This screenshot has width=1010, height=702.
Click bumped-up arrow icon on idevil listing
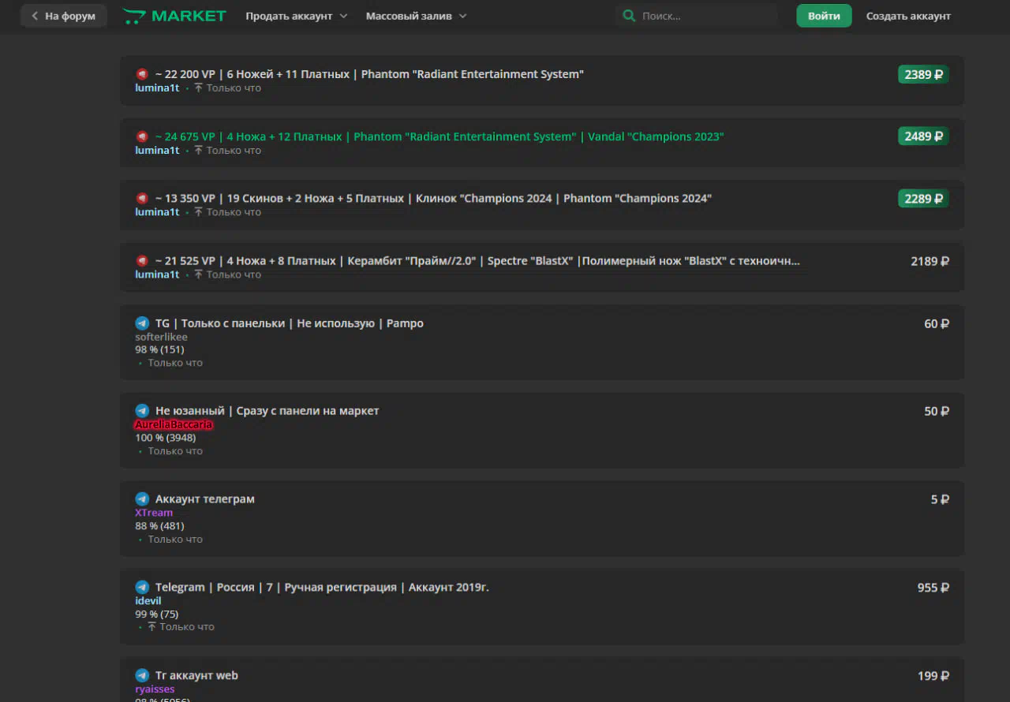click(x=151, y=627)
